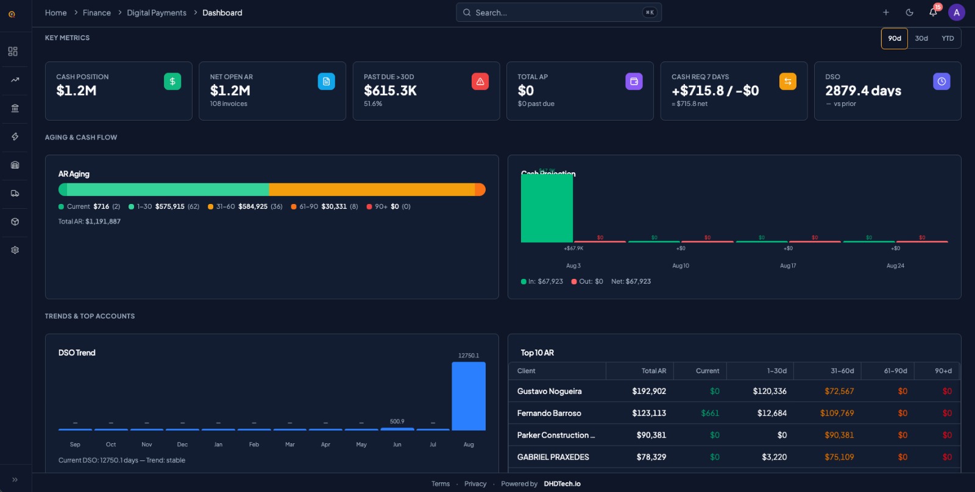
Task: Open the warehouse sidebar icon
Action: (x=15, y=165)
